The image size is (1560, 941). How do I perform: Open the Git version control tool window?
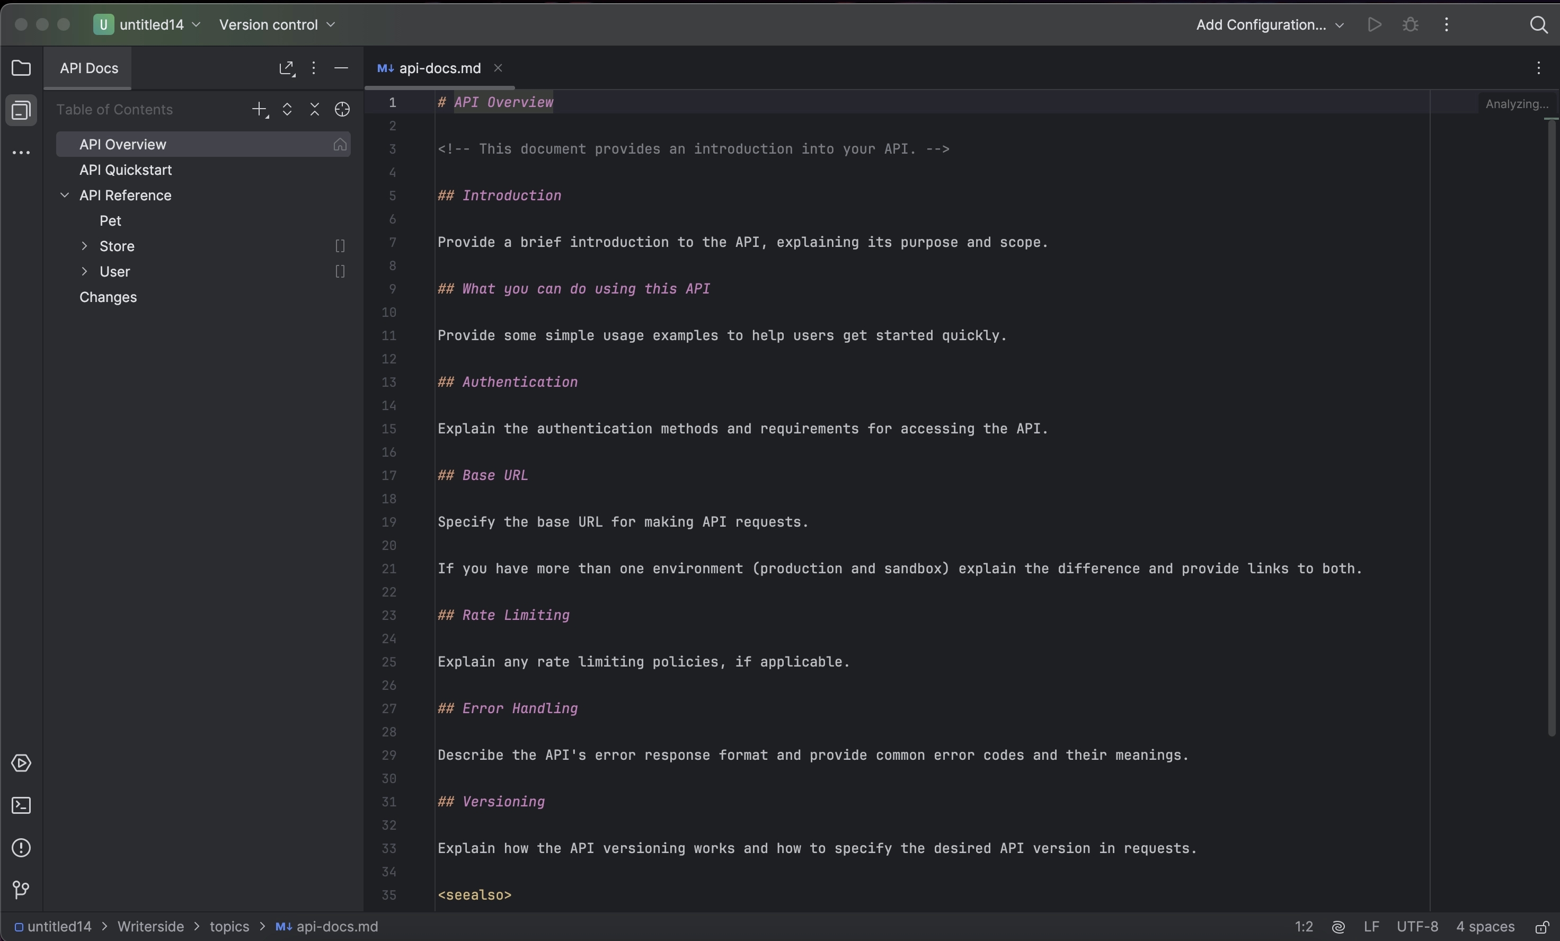(x=21, y=890)
